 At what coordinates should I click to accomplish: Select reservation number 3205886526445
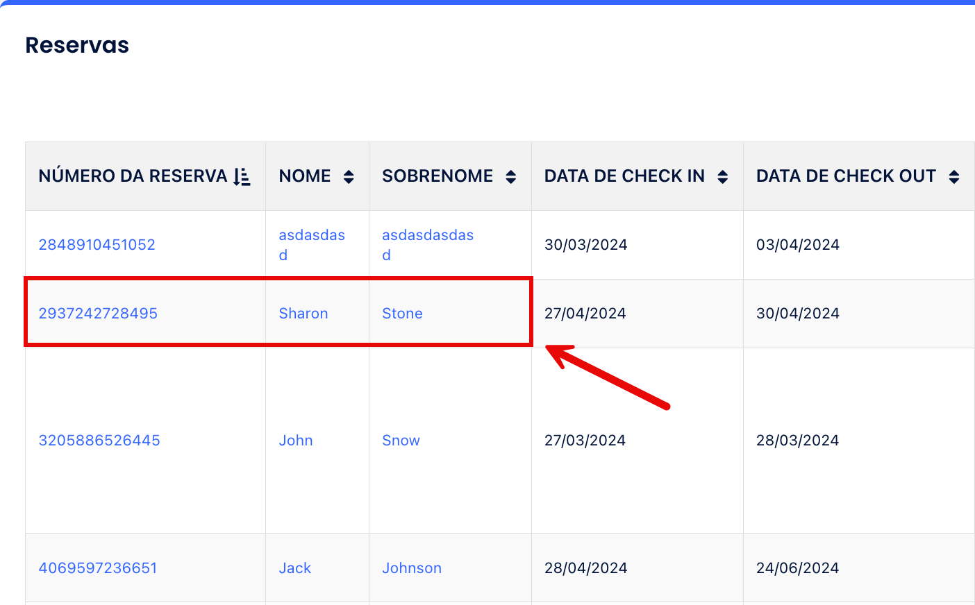click(99, 441)
